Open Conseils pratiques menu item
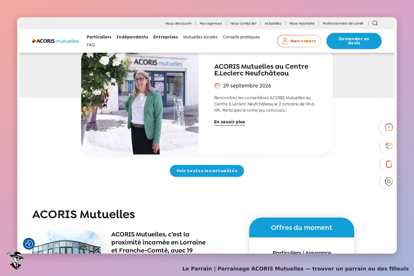This screenshot has height=276, width=414. click(x=241, y=37)
